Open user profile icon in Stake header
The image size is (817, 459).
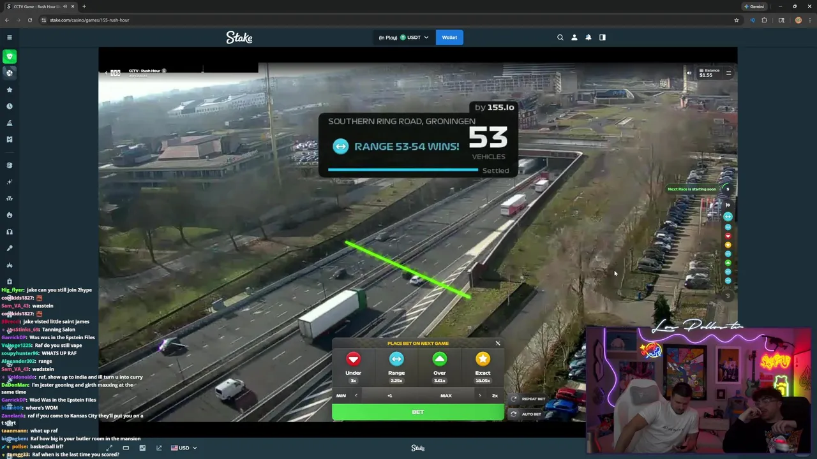pyautogui.click(x=574, y=38)
